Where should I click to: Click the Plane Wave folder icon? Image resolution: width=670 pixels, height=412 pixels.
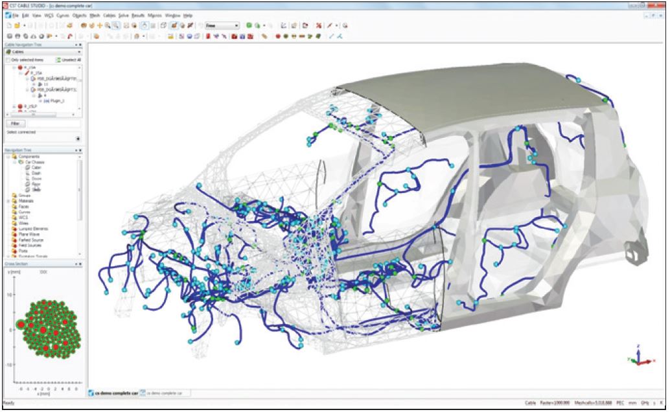[x=14, y=234]
